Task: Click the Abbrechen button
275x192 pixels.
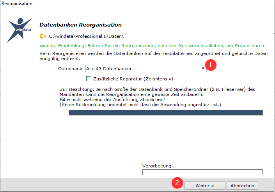Action: pyautogui.click(x=242, y=186)
